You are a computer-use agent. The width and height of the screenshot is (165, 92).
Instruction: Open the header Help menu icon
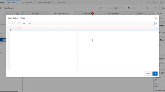162,2
